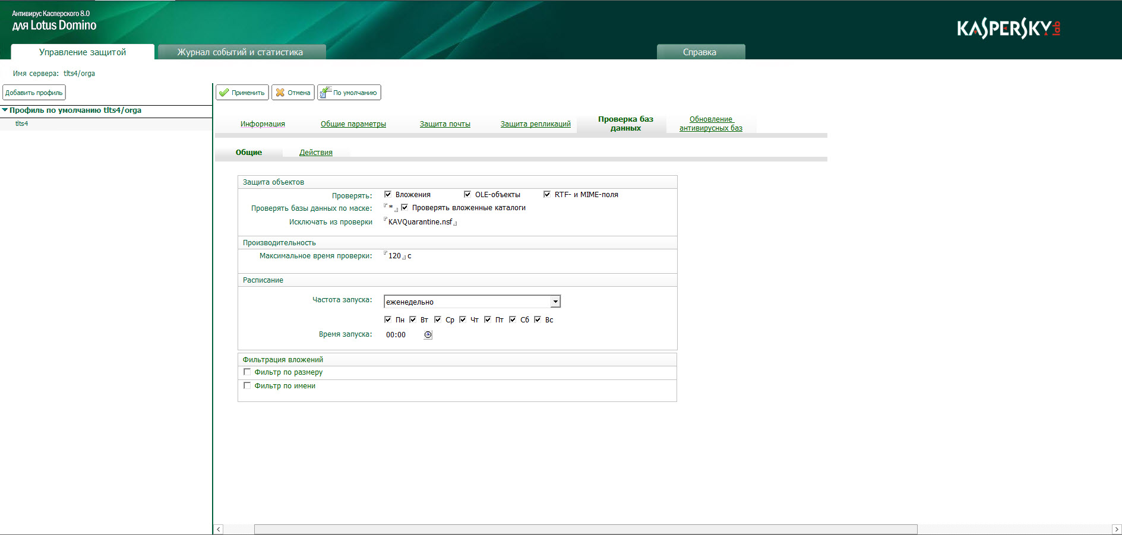
Task: Click the Максимальное время проверки field
Action: 395,256
